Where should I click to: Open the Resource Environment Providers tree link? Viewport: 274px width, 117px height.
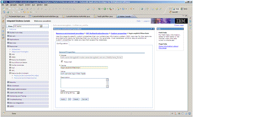(26, 76)
